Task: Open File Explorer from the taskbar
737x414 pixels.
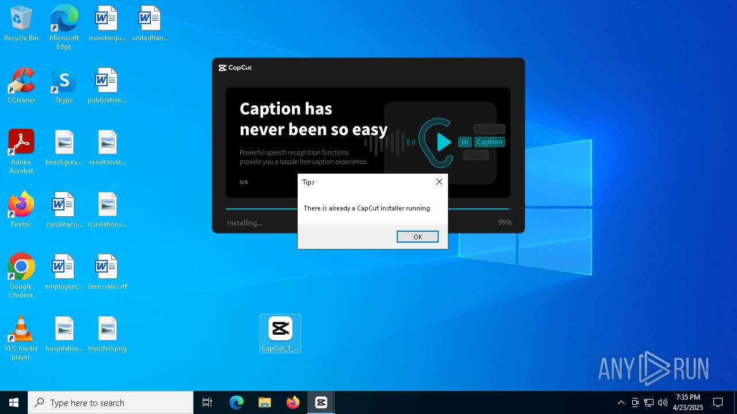Action: click(x=265, y=402)
